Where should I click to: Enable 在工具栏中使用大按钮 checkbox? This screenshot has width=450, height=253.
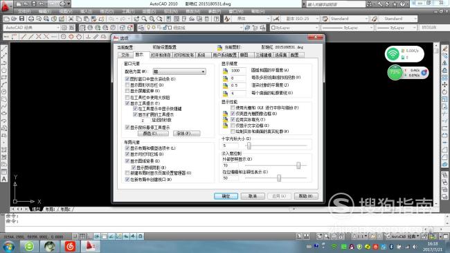point(127,98)
